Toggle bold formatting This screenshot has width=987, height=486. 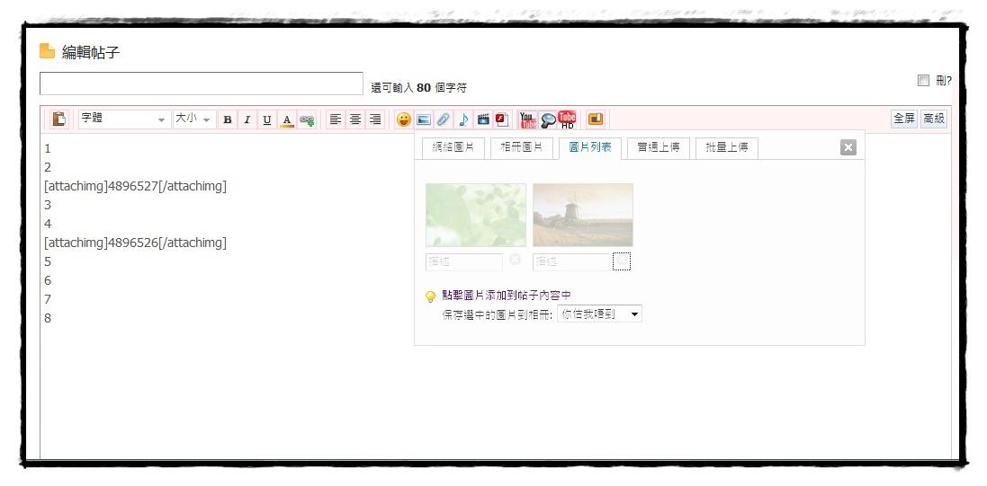coord(228,119)
